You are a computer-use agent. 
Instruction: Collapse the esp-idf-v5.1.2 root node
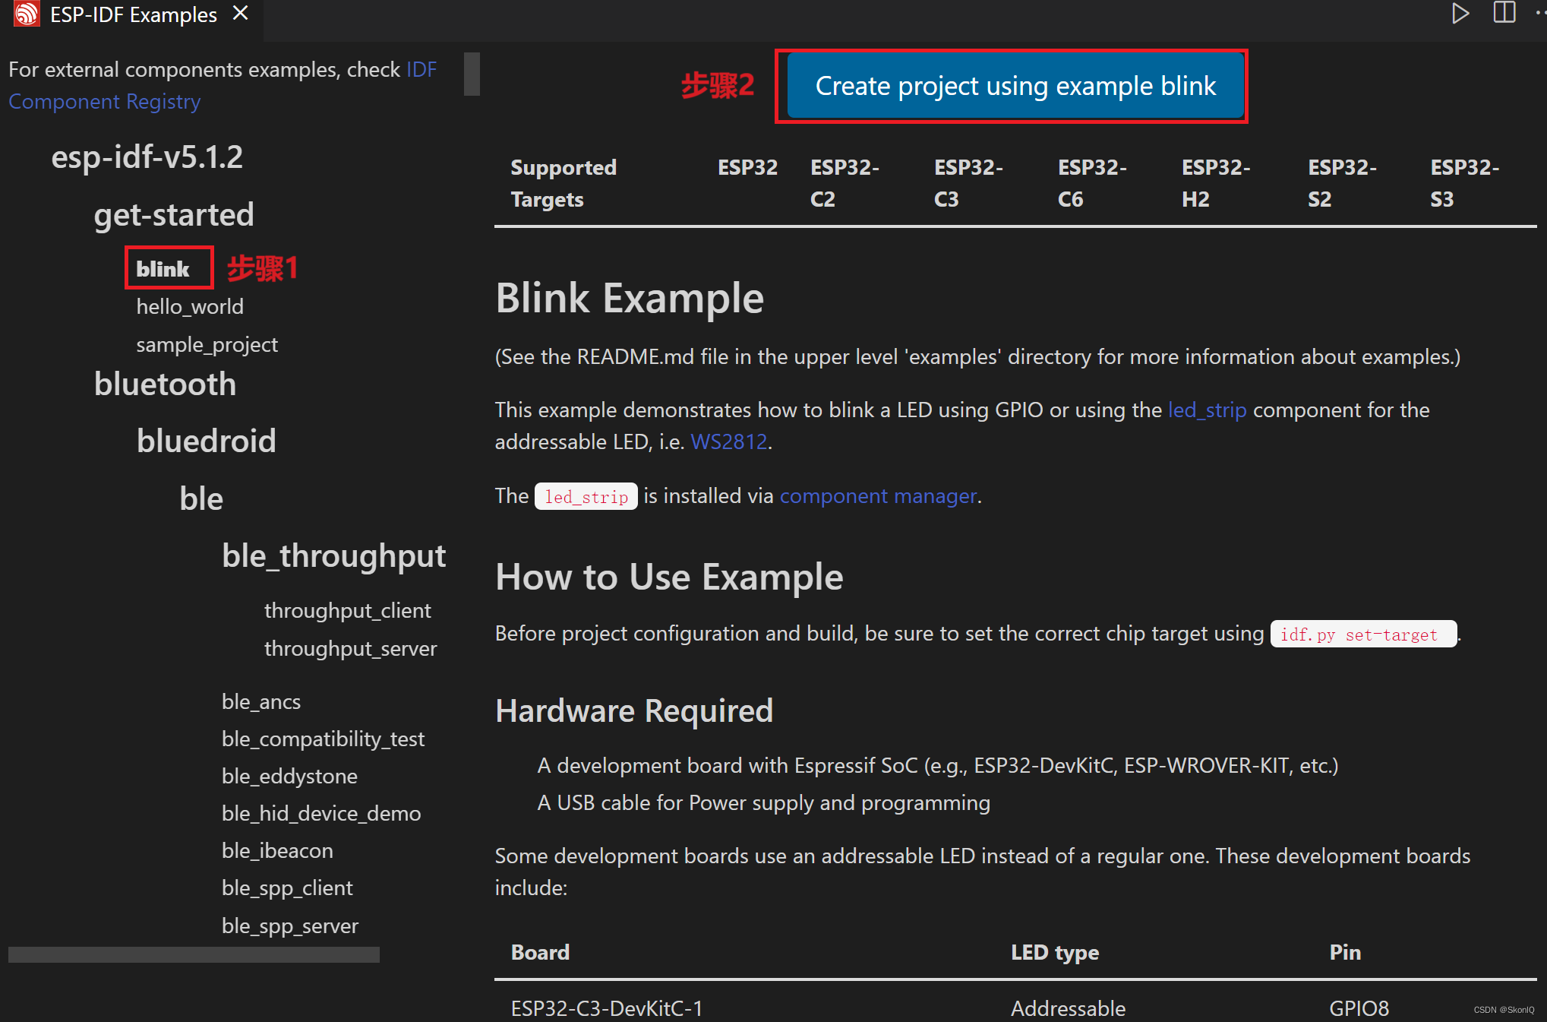click(147, 157)
